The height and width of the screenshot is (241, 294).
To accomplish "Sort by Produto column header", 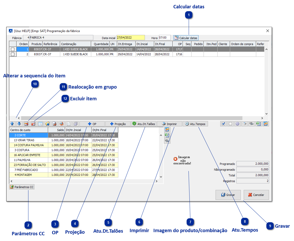I will click(35, 44).
